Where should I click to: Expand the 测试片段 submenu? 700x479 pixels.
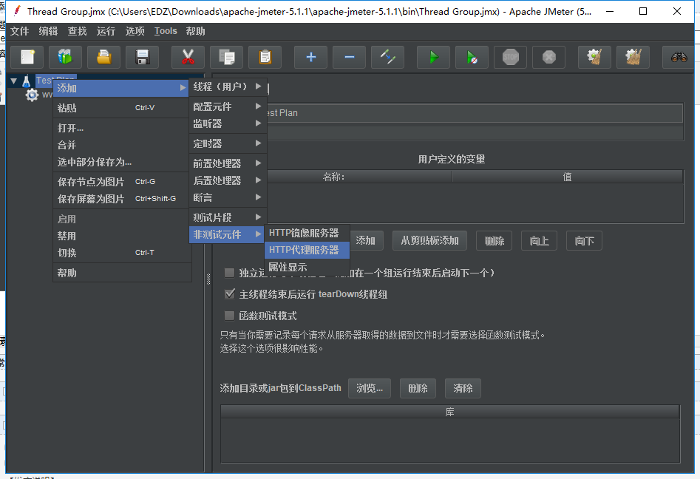click(x=228, y=217)
